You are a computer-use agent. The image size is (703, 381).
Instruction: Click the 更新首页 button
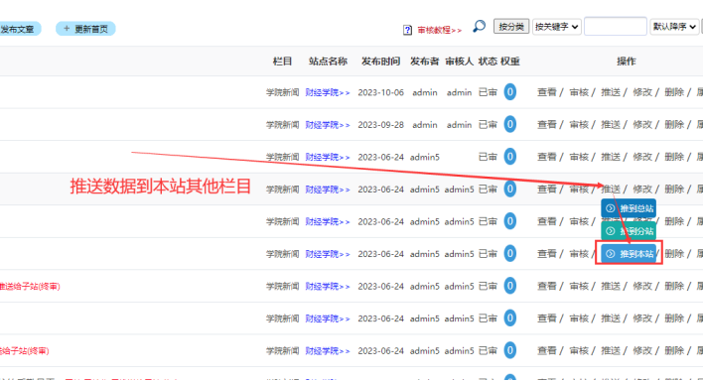pos(85,29)
